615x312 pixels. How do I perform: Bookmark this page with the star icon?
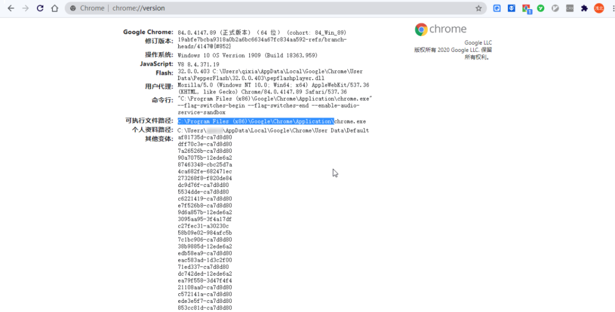click(x=478, y=8)
